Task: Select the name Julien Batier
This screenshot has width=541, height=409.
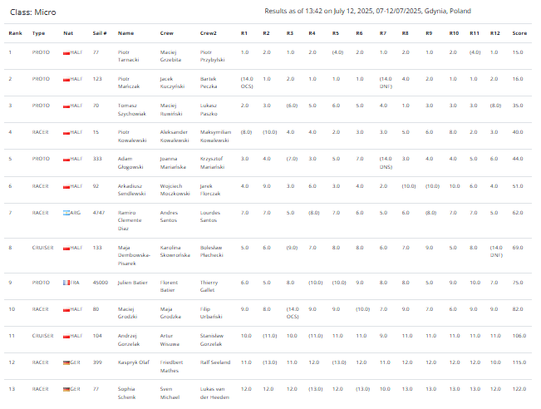Action: (132, 283)
